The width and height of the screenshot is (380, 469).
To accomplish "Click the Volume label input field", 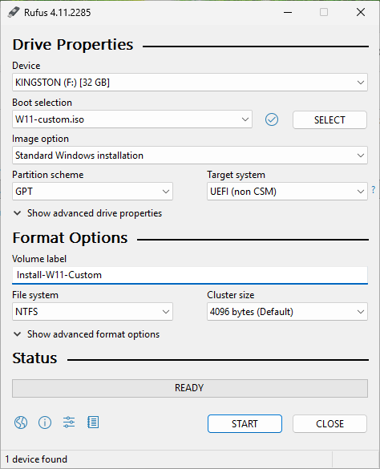I will [190, 275].
